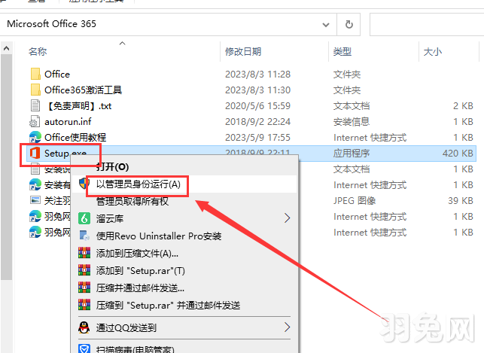Click the WinRAR icon beside 压缩到 "Setup.rar" 并通过邮件发送

(84, 305)
